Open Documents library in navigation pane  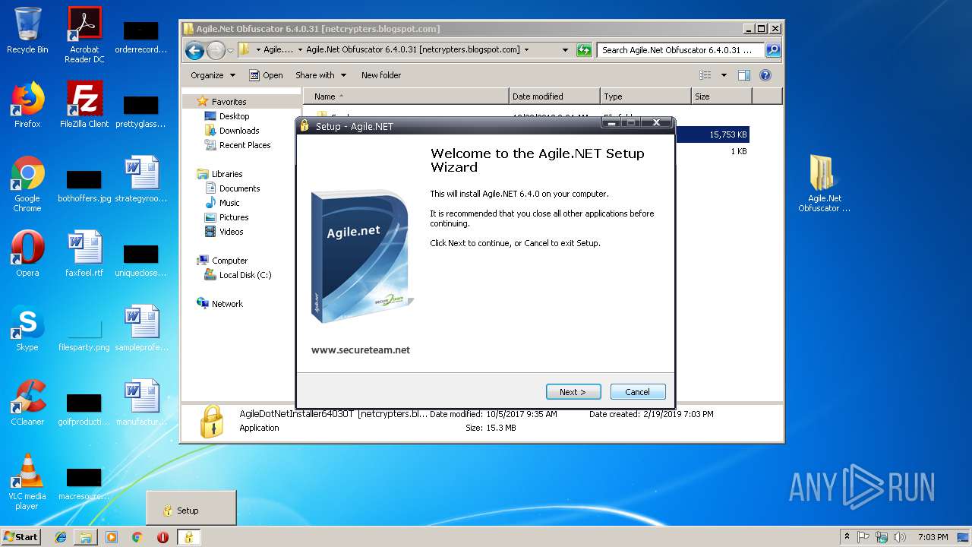click(x=239, y=188)
